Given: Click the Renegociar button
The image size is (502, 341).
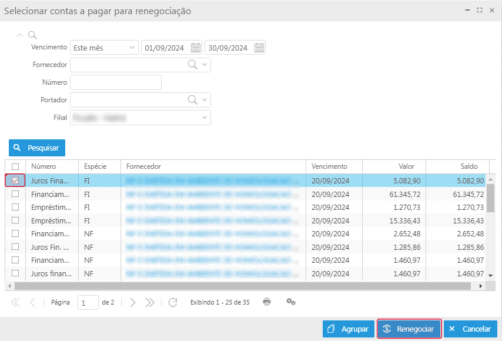Looking at the screenshot, I should 409,329.
